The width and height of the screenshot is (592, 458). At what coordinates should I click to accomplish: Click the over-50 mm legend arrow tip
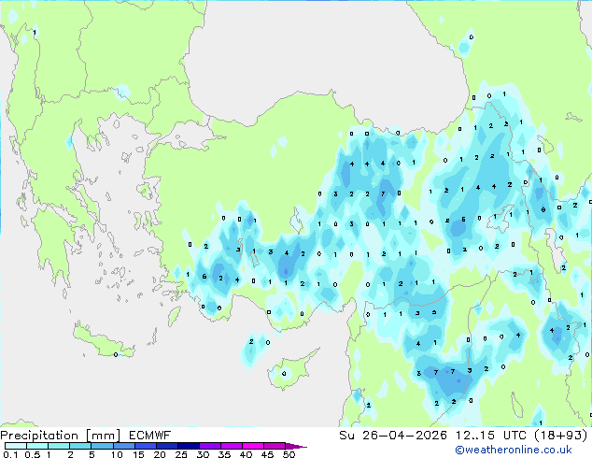pos(296,447)
